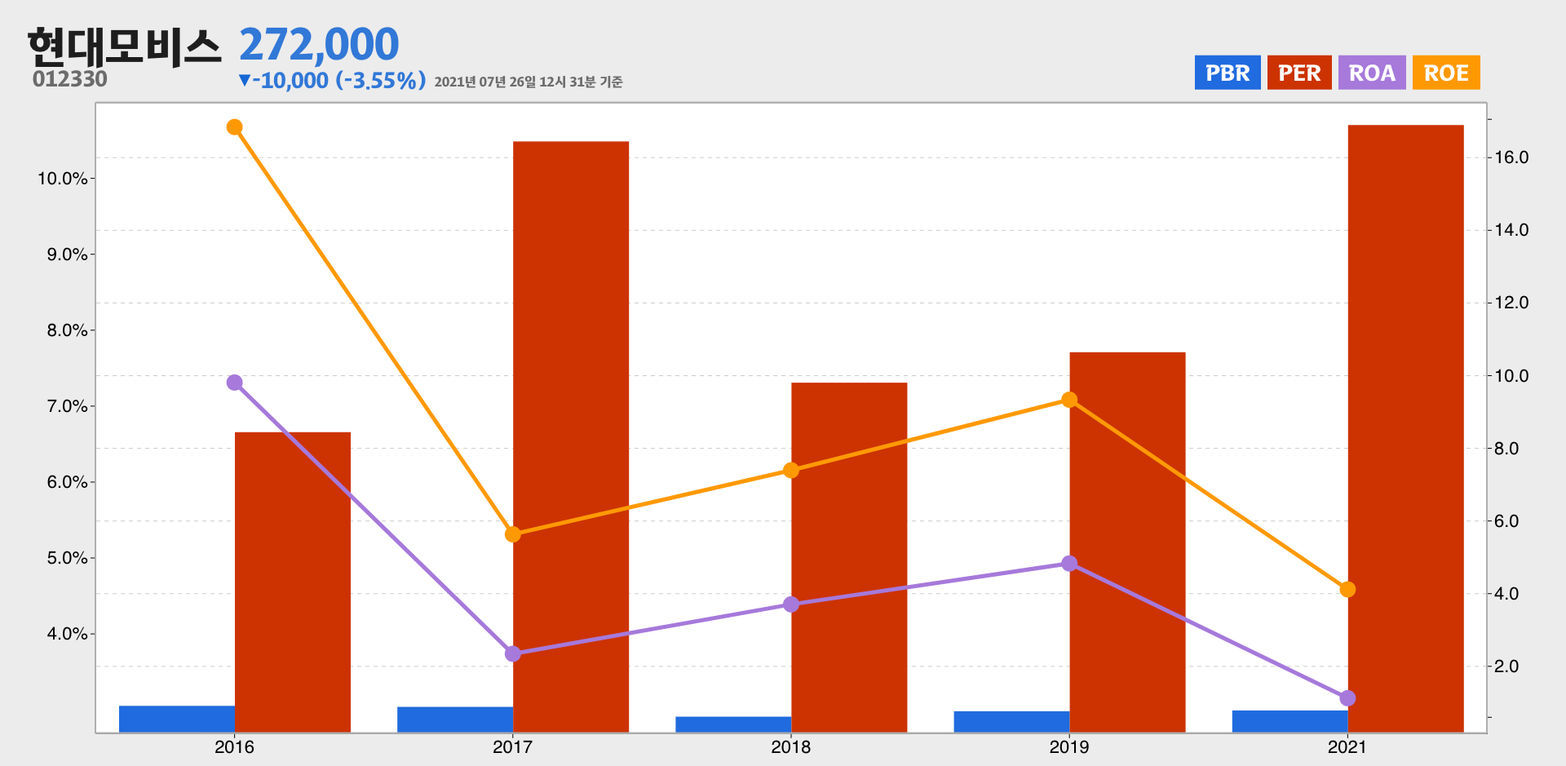
Task: Click the orange ROE legend badge
Action: 1446,73
